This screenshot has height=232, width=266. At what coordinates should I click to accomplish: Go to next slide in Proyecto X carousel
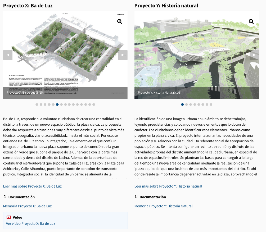click(123, 55)
